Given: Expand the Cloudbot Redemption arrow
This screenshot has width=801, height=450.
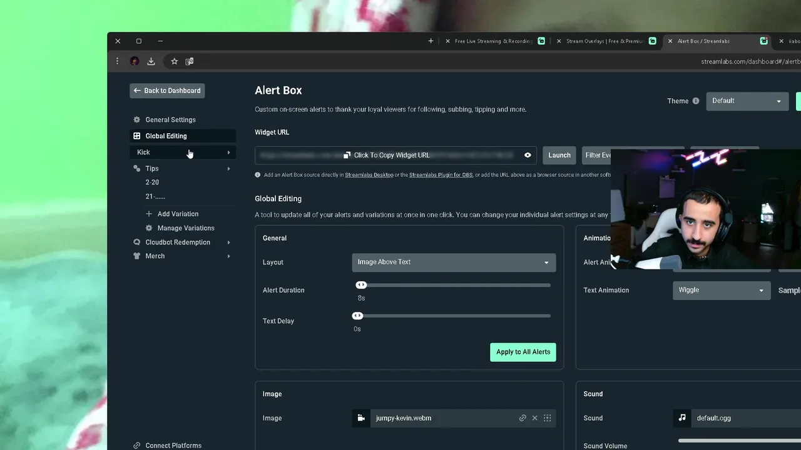Looking at the screenshot, I should click(x=228, y=242).
